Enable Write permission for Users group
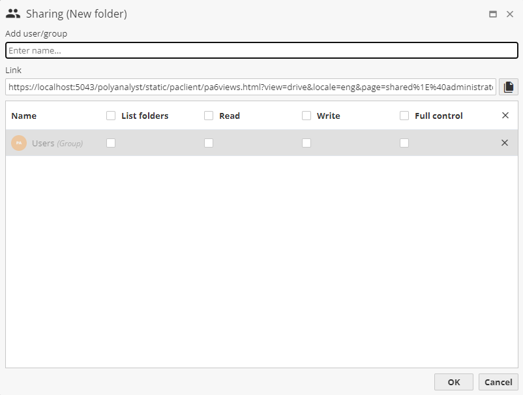Viewport: 523px width, 395px height. coord(306,143)
